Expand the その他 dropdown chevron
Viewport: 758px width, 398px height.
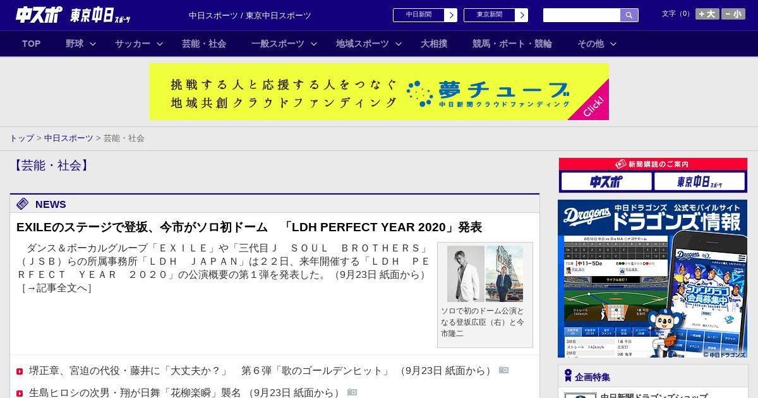click(x=613, y=44)
